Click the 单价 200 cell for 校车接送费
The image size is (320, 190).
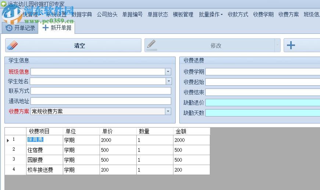click(118, 170)
